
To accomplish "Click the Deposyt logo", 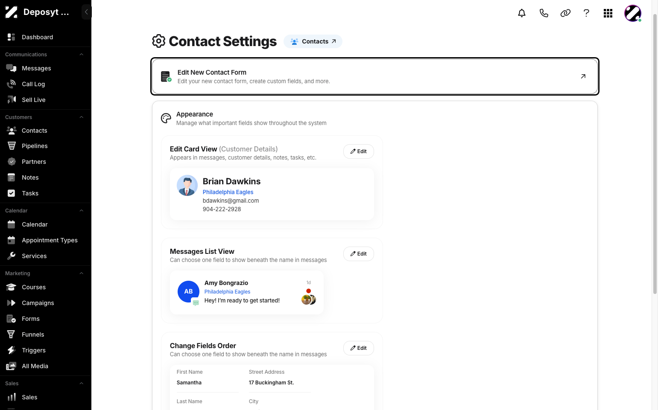I will (x=12, y=12).
